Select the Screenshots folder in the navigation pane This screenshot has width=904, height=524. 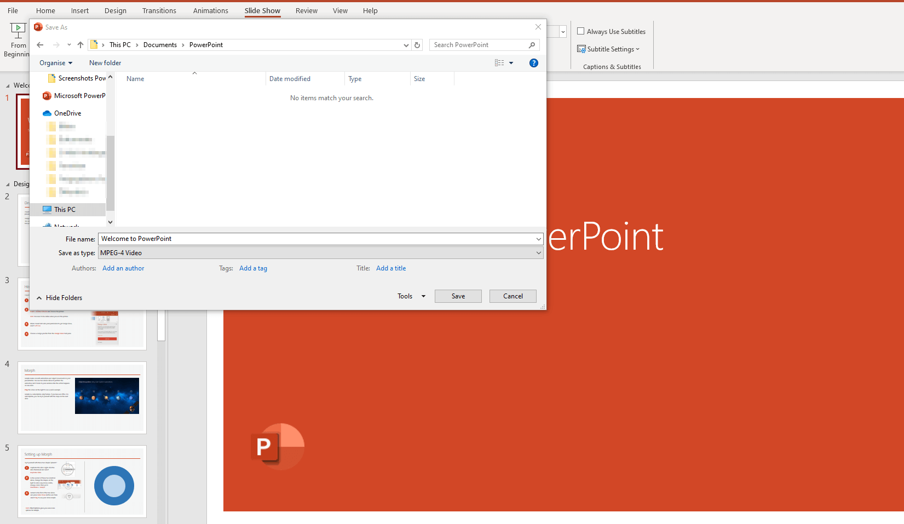[77, 78]
